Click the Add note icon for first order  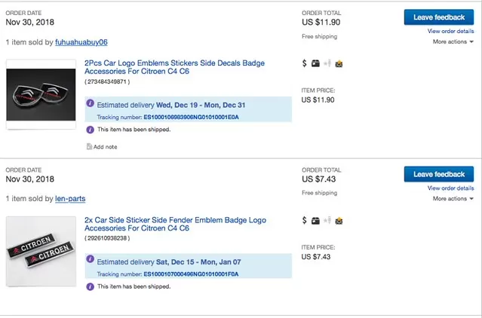coord(89,147)
